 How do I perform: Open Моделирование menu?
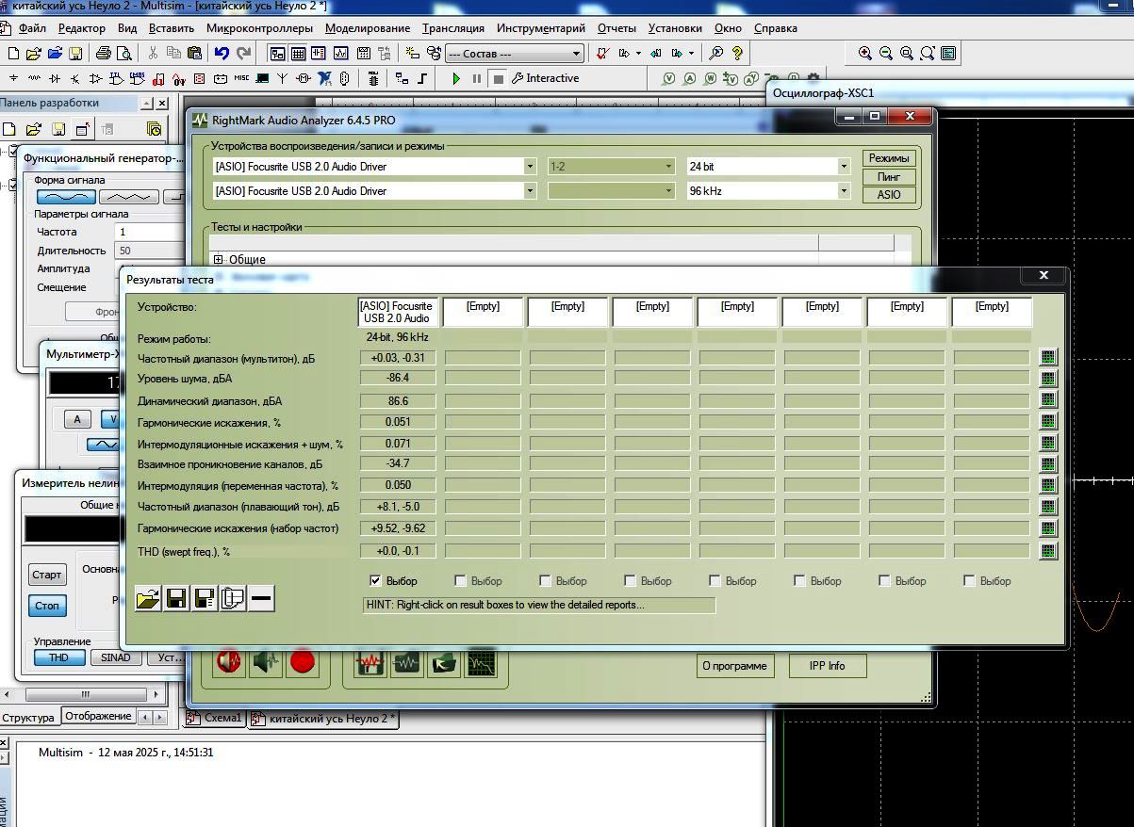click(367, 28)
